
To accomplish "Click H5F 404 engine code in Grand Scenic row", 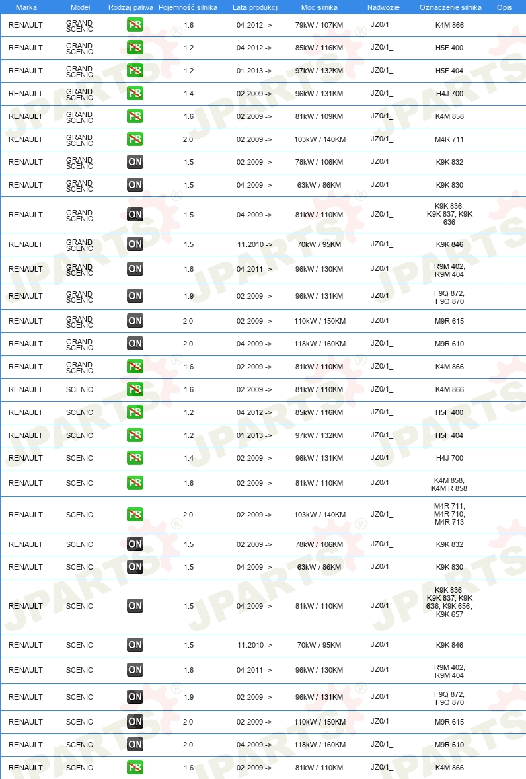I will pyautogui.click(x=449, y=71).
